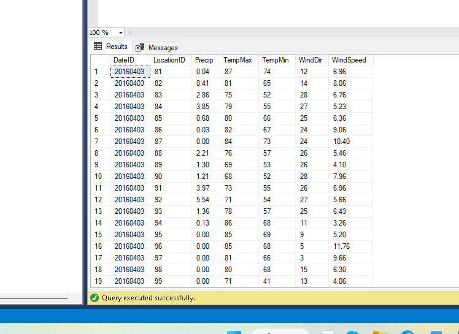Viewport: 459px width, 334px height.
Task: Click the grid icon on the Results tab
Action: click(x=98, y=47)
